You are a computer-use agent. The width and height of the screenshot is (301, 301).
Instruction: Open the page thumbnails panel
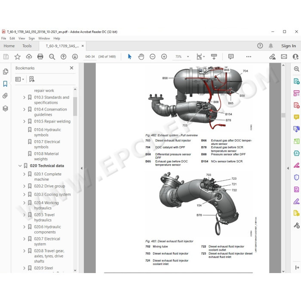point(6,71)
